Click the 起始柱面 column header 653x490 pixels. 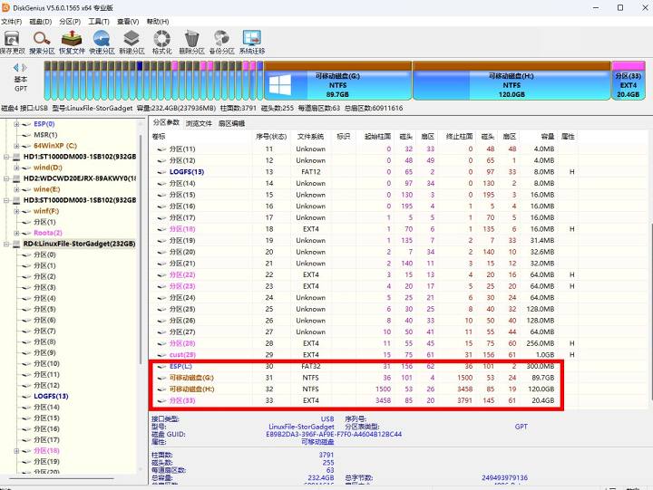375,137
